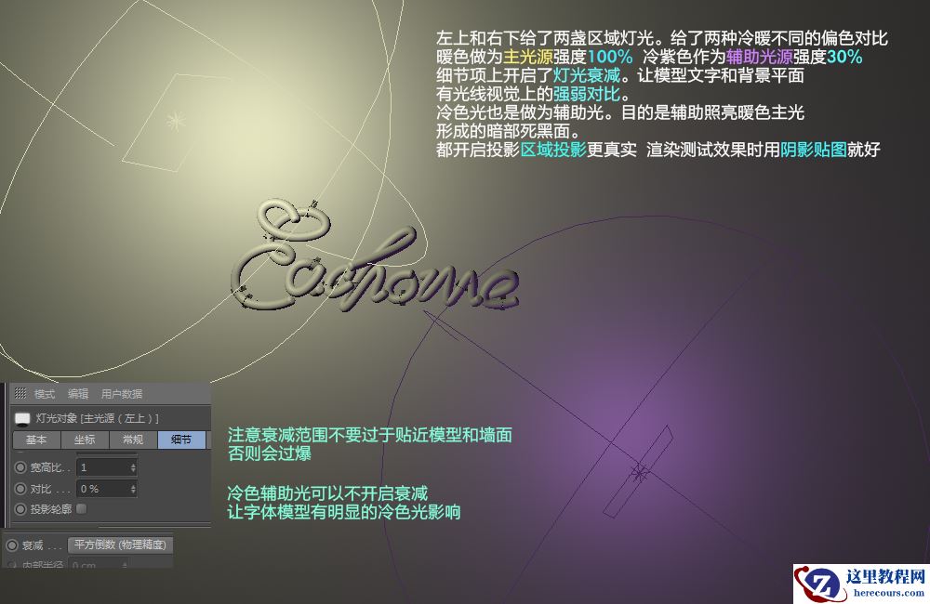The height and width of the screenshot is (604, 930).
Task: Click the light object icon in the attribute panel
Action: click(22, 419)
